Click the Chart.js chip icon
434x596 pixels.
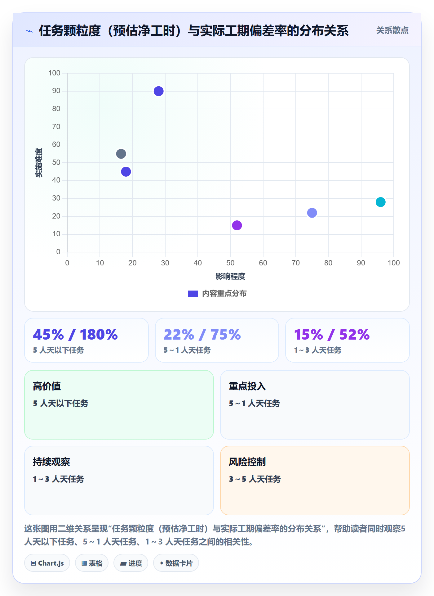point(33,563)
